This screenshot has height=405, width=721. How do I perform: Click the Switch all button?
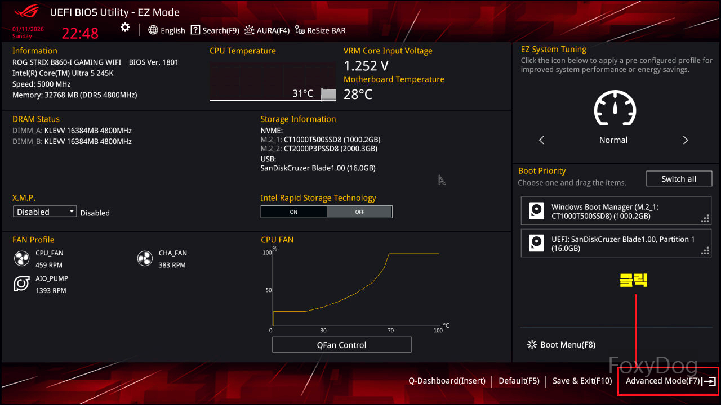pos(679,179)
